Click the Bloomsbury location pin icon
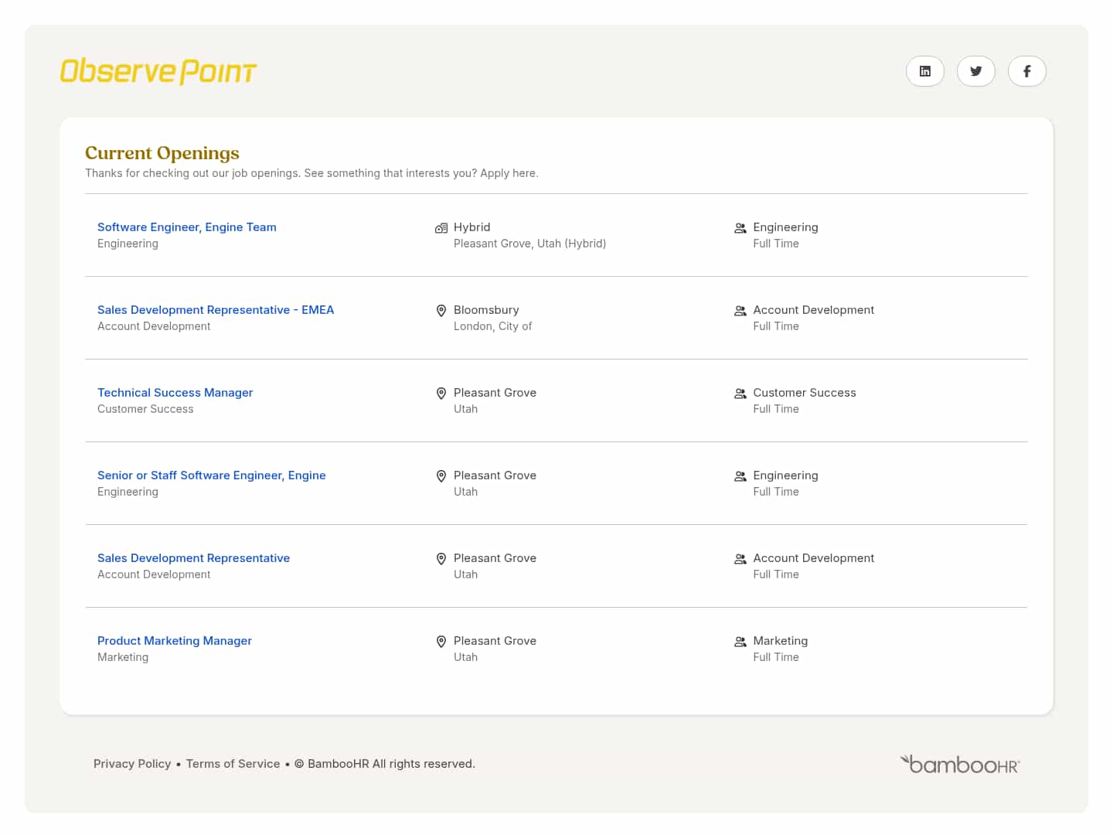This screenshot has height=835, width=1113. coord(441,311)
